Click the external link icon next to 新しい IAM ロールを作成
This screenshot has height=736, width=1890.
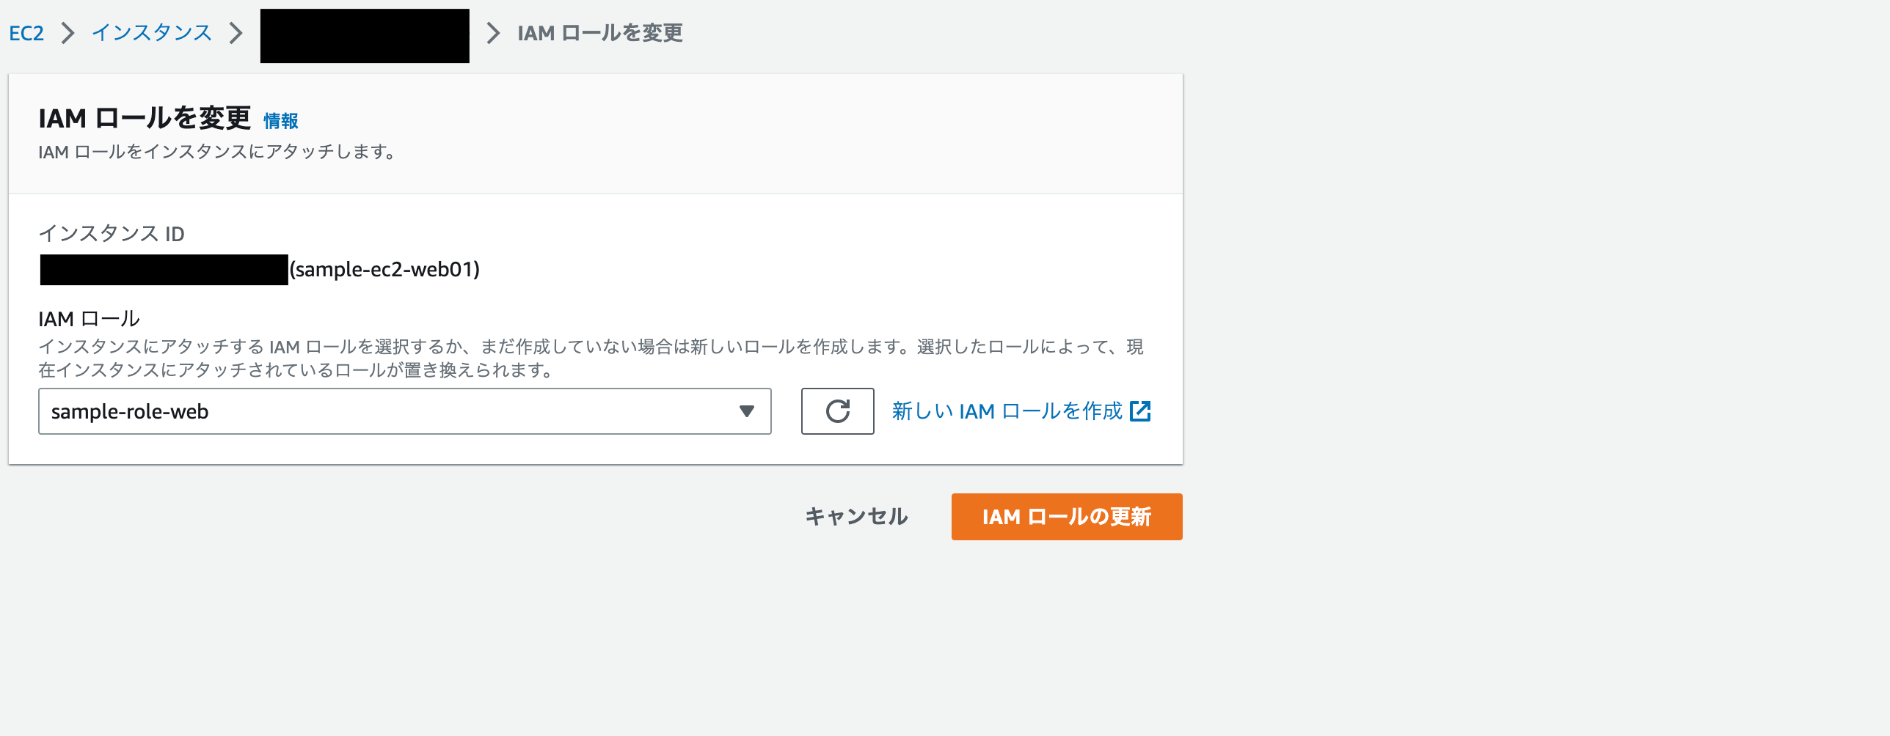click(x=1142, y=411)
